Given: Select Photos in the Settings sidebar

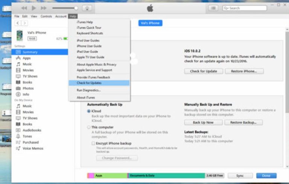Looking at the screenshot, I should point(28,88).
